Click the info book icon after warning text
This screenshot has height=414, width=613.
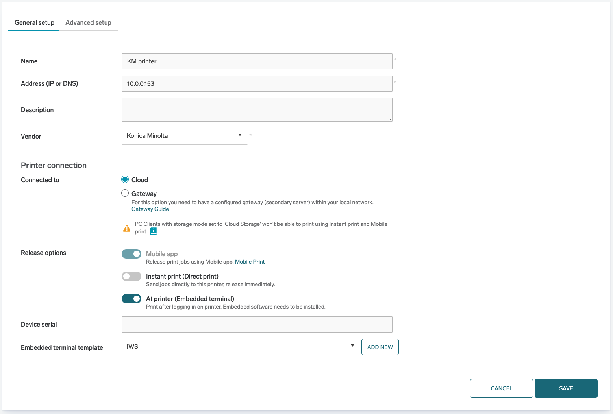tap(154, 231)
